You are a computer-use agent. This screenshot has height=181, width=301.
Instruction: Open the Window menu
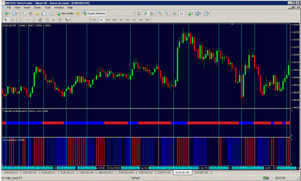click(x=59, y=8)
